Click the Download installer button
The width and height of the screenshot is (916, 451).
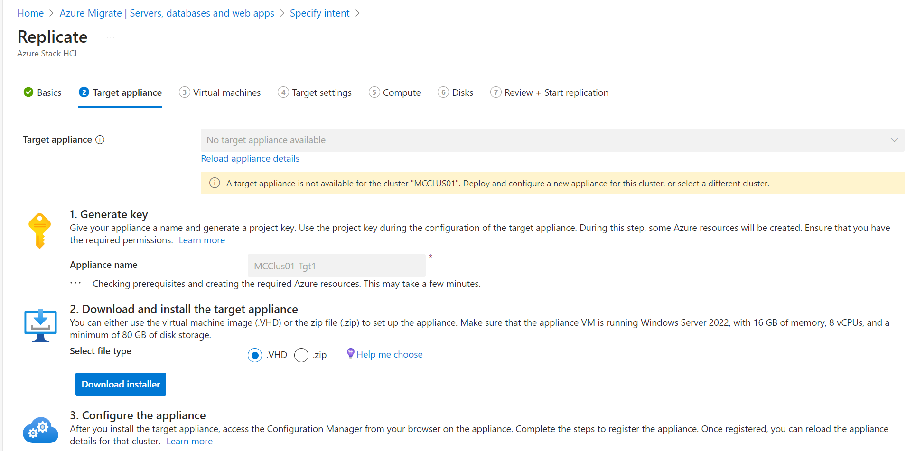tap(121, 384)
